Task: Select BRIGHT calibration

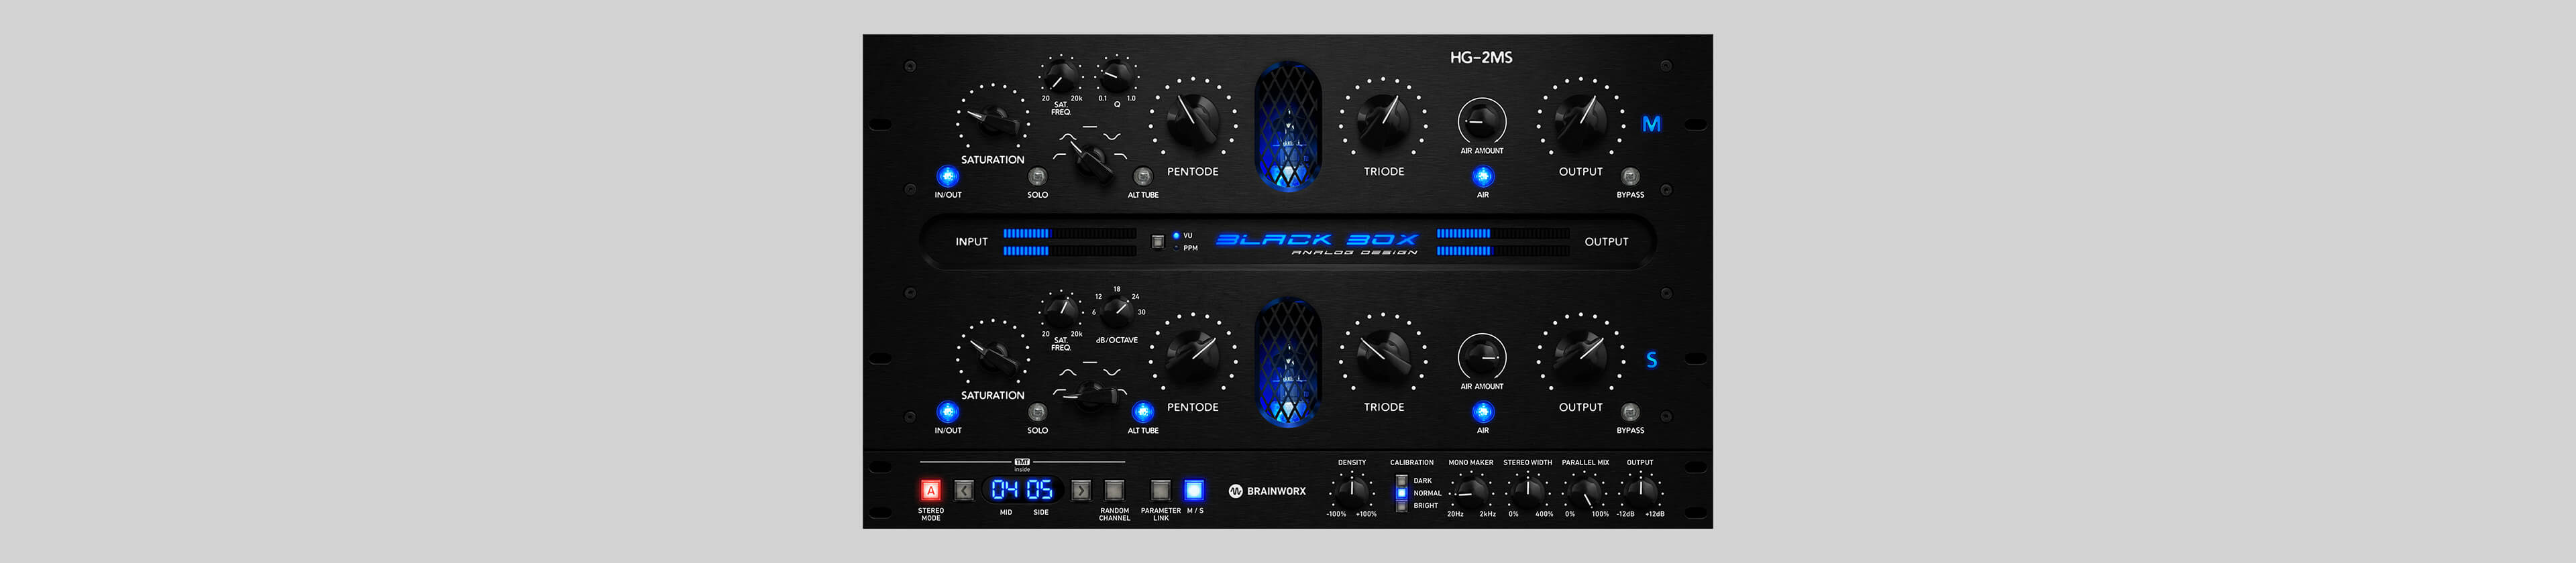Action: (1401, 506)
